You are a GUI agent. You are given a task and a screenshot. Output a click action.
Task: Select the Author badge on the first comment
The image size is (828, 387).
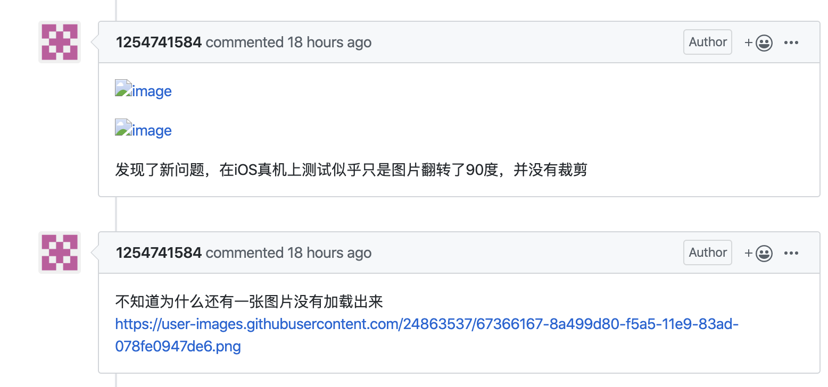[x=707, y=41]
